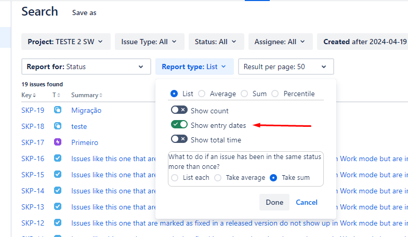Image resolution: width=408 pixels, height=237 pixels.
Task: Disable the Show entry dates toggle
Action: 179,125
